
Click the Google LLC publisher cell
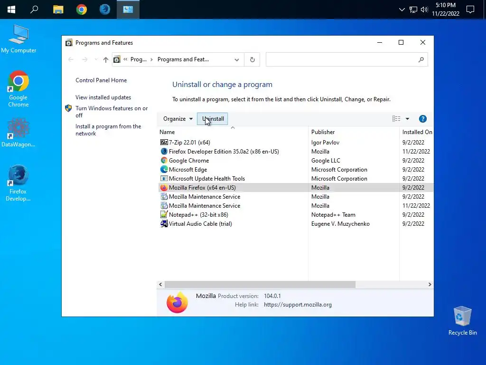point(326,161)
